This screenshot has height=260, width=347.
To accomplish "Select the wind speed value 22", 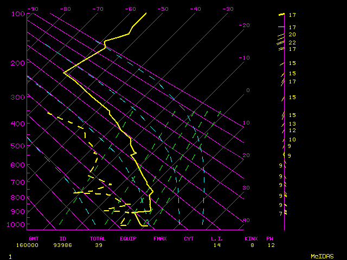I will pos(292,42).
